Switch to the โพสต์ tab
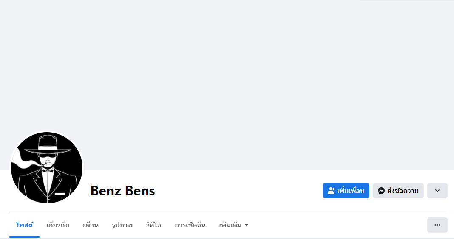This screenshot has height=239, width=454. pyautogui.click(x=25, y=225)
